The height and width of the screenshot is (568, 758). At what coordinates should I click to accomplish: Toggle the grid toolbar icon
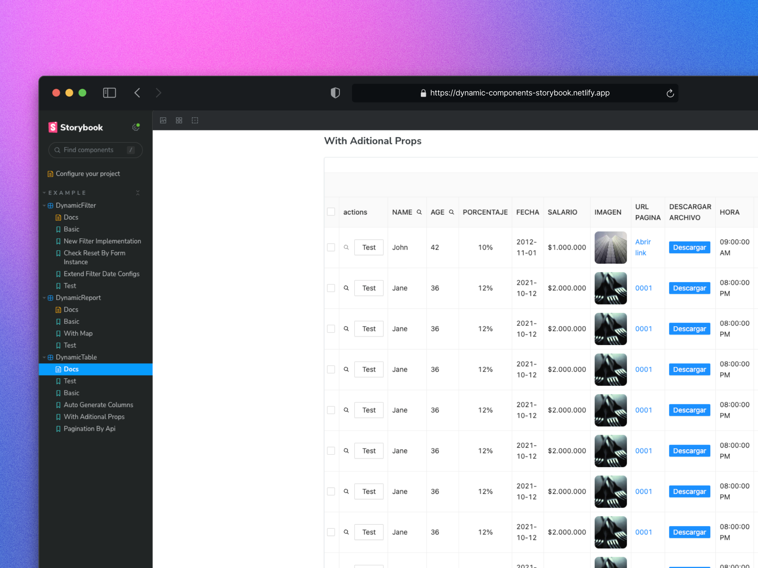[179, 120]
